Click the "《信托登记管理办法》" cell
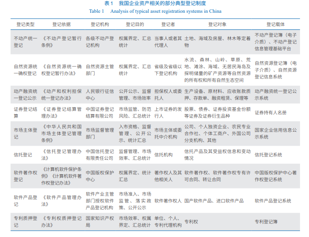This screenshot has width=309, height=237. click(x=61, y=155)
